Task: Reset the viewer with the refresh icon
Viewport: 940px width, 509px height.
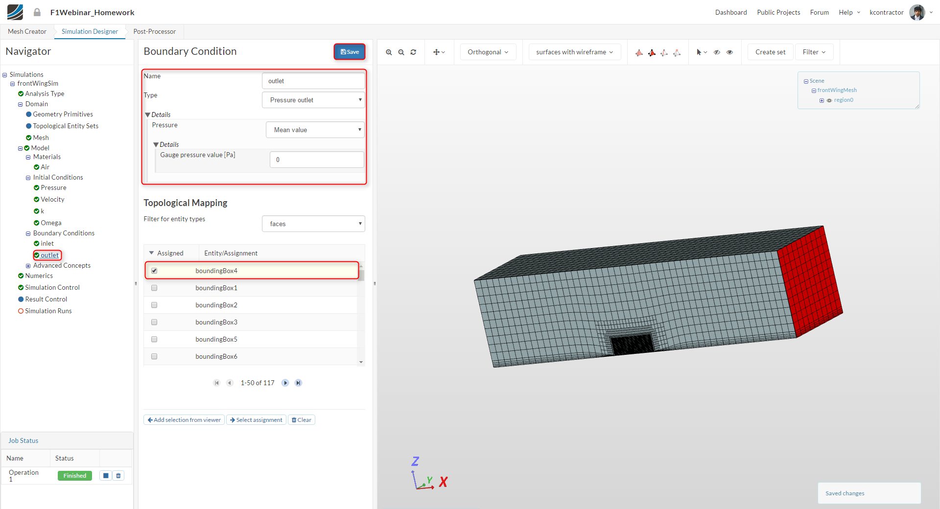Action: pos(413,52)
